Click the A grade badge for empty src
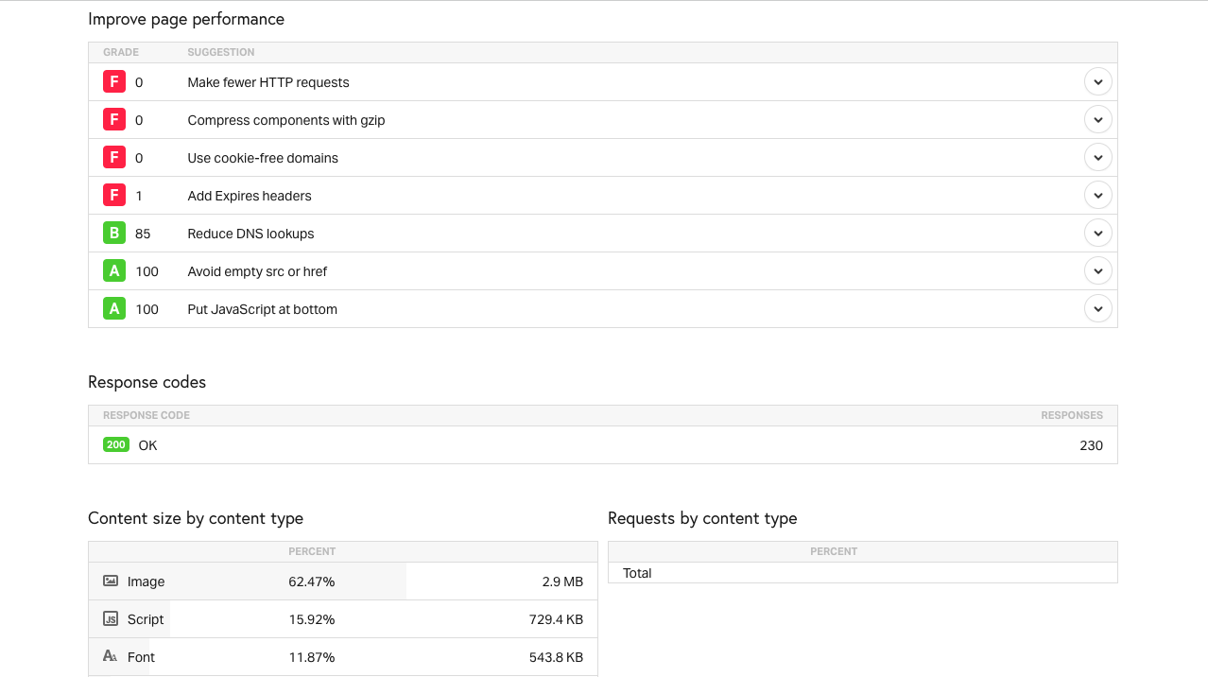The height and width of the screenshot is (677, 1208). (x=114, y=271)
